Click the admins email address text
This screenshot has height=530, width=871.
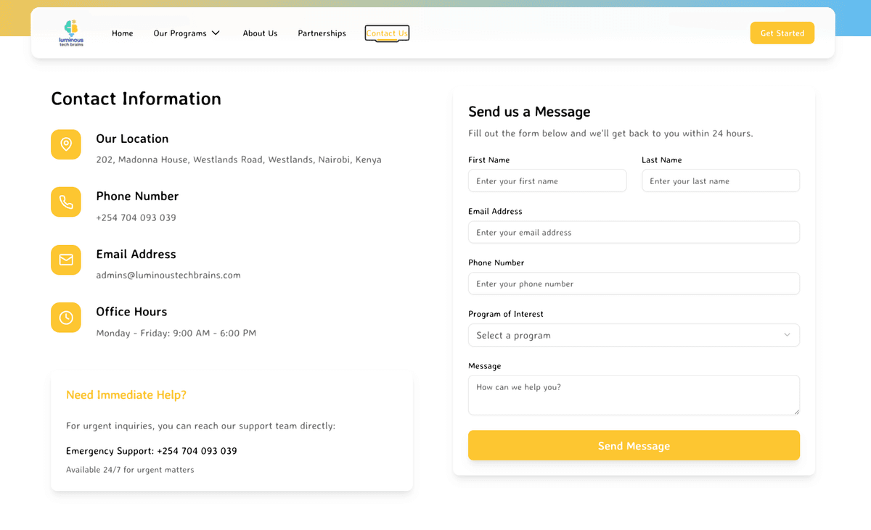(168, 276)
